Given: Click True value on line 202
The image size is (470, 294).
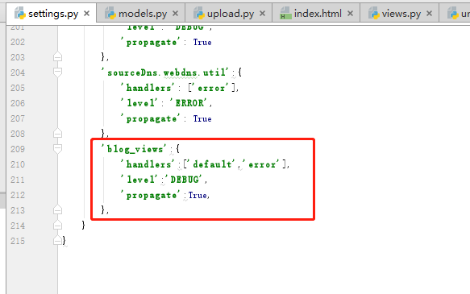Looking at the screenshot, I should (202, 42).
